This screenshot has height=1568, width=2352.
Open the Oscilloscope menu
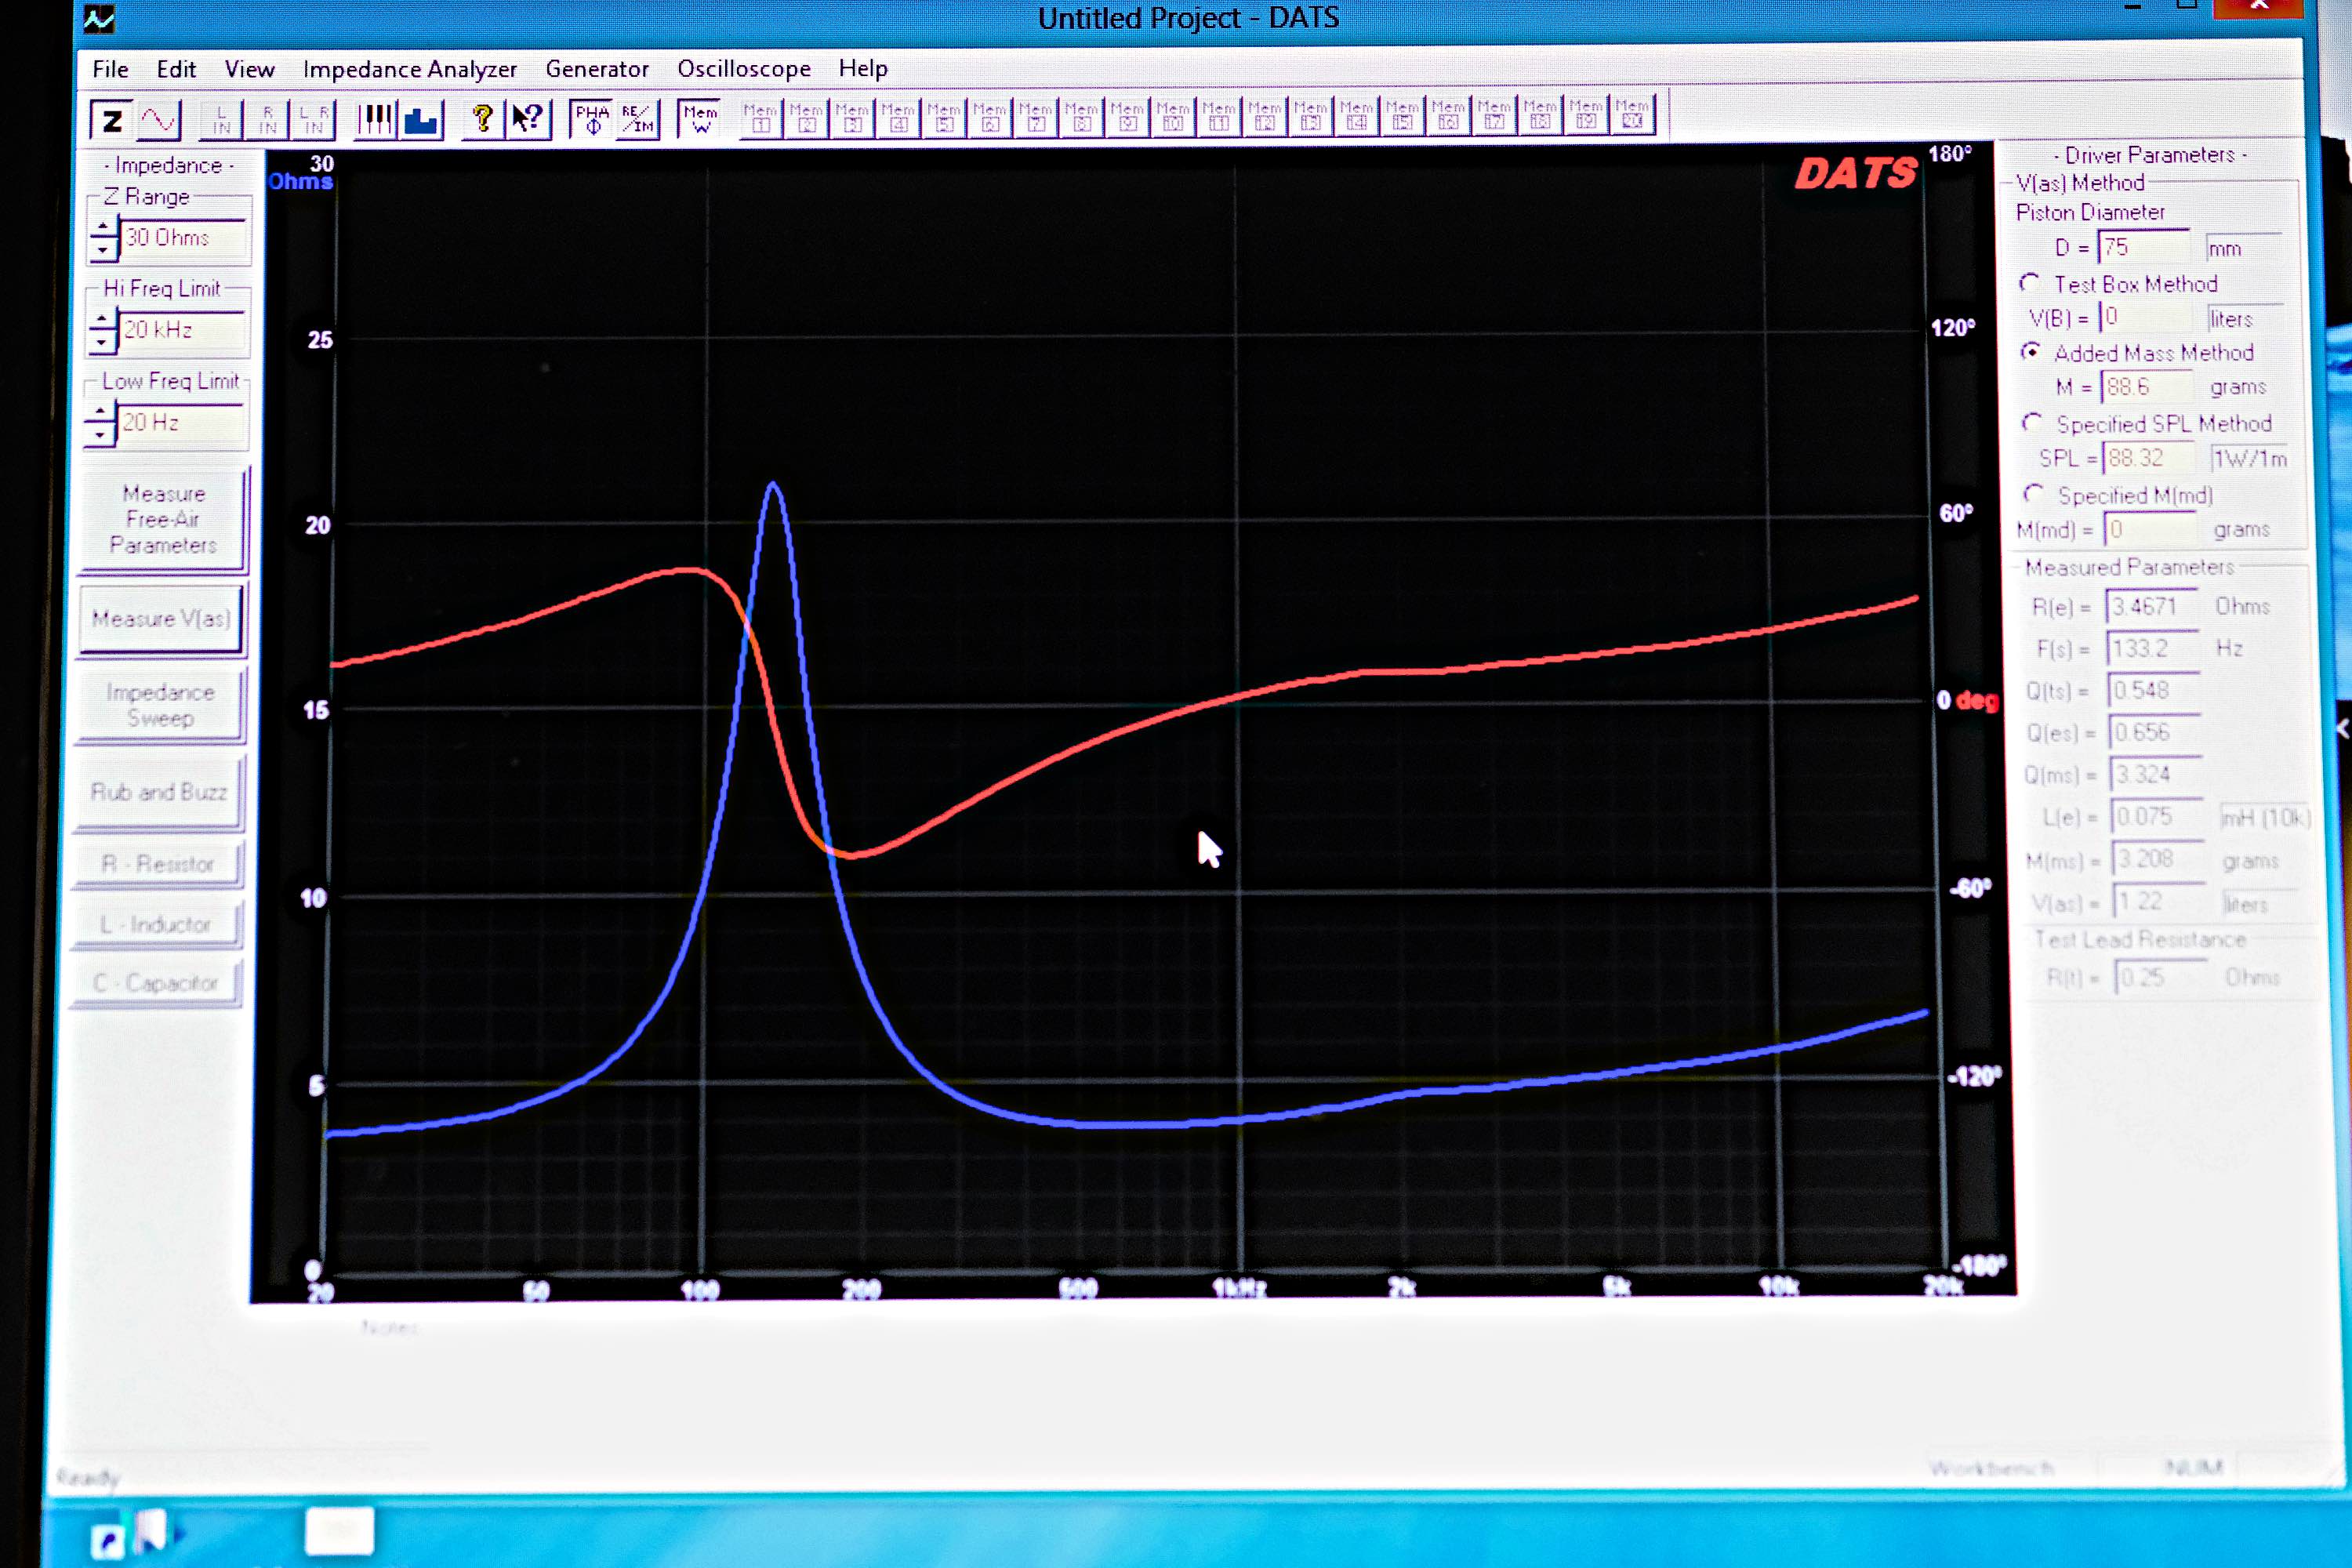pyautogui.click(x=744, y=68)
